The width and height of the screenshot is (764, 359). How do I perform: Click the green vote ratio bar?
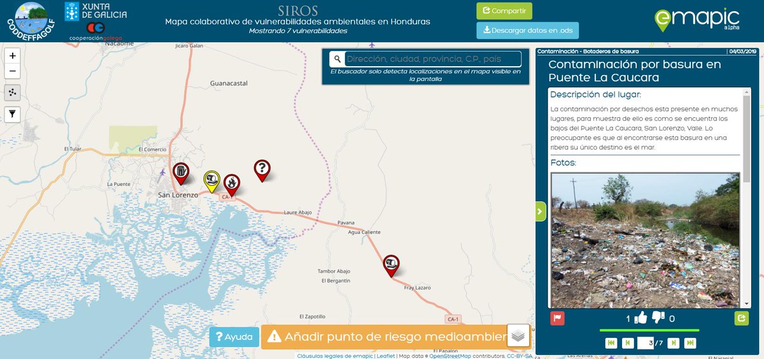[649, 330]
